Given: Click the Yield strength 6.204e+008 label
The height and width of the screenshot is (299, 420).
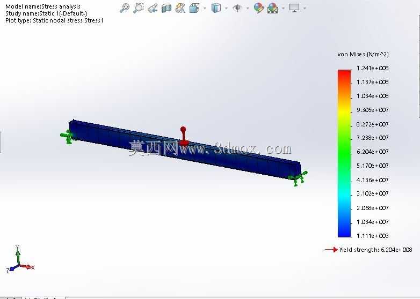Looking at the screenshot, I should point(375,250).
